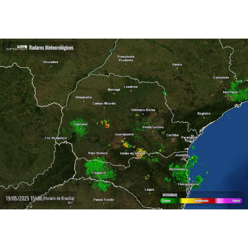Select the Dourados city label
The image size is (248, 248).
[51, 62]
